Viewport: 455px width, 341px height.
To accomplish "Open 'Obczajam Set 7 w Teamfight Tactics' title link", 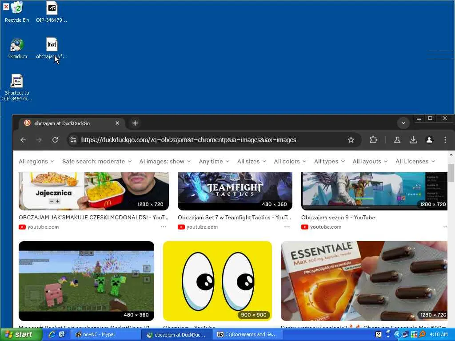I will (235, 218).
